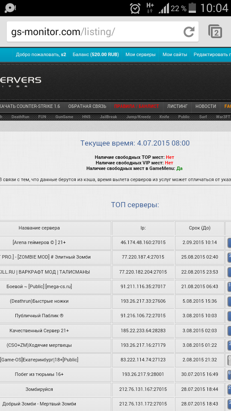Click IP 91.216.106.72:27015

(143, 316)
